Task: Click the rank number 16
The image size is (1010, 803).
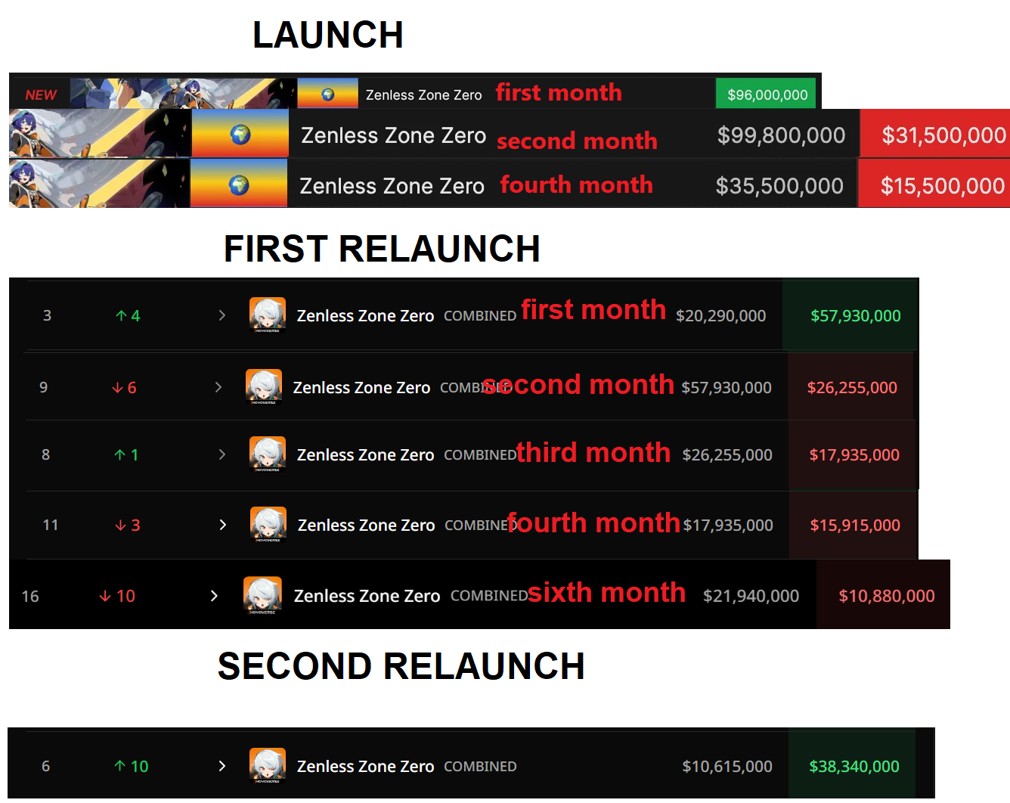Action: pyautogui.click(x=30, y=597)
